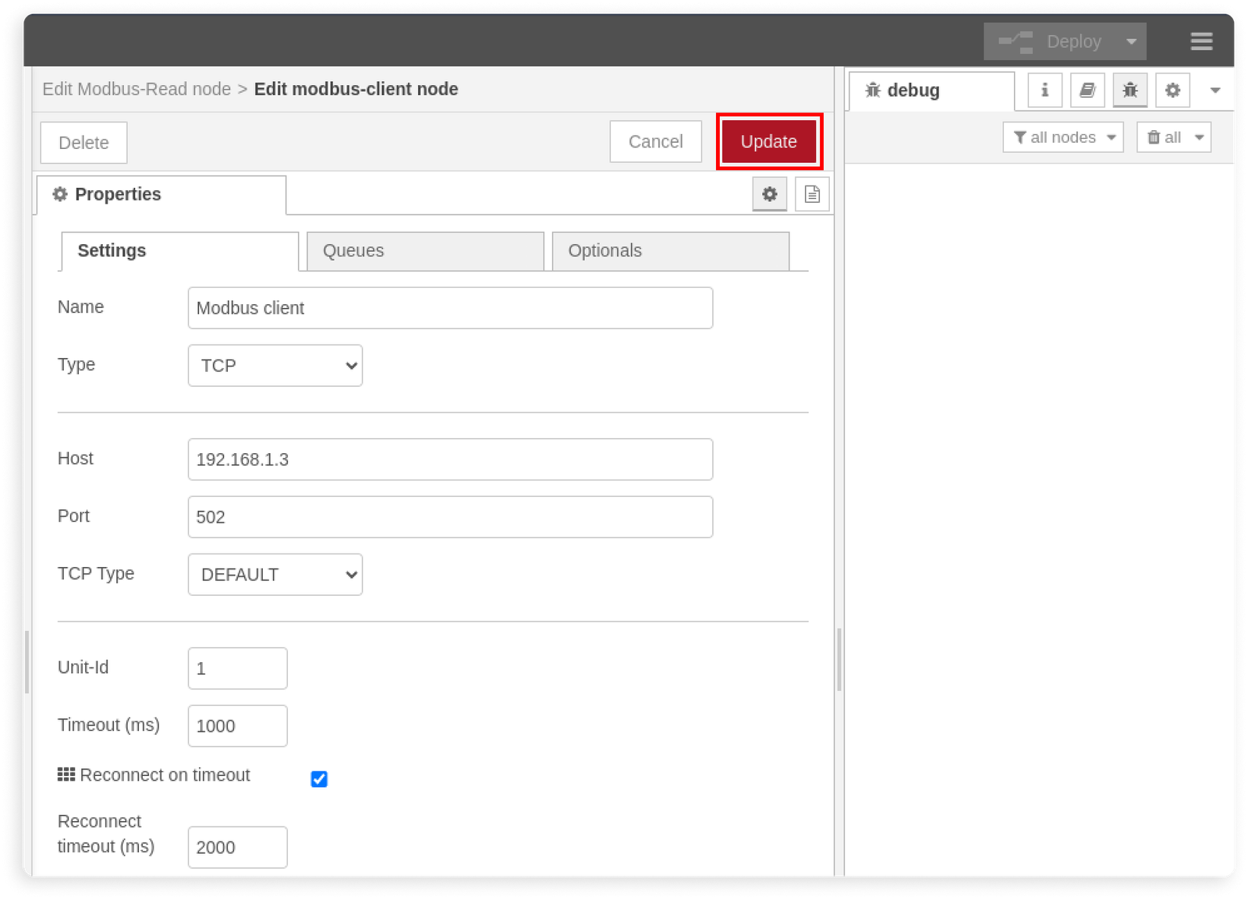Click the help book icon in sidebar
The height and width of the screenshot is (900, 1248).
click(x=1087, y=90)
